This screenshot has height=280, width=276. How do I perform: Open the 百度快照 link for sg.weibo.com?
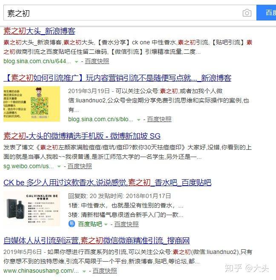coord(80,166)
